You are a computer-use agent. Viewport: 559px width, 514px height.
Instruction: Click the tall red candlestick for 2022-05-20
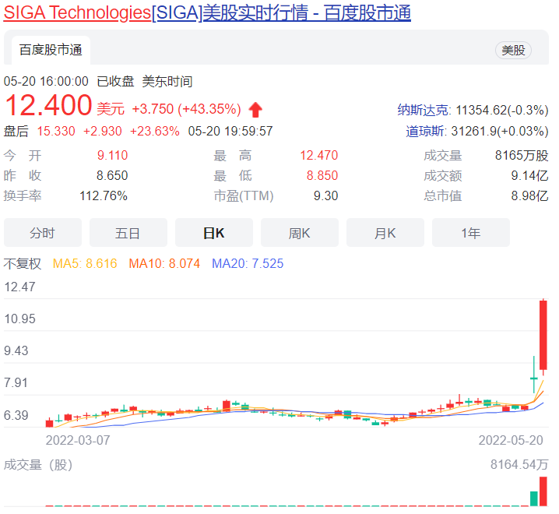click(x=543, y=336)
